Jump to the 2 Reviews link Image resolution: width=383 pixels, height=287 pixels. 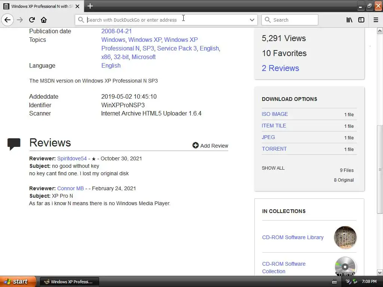point(281,68)
